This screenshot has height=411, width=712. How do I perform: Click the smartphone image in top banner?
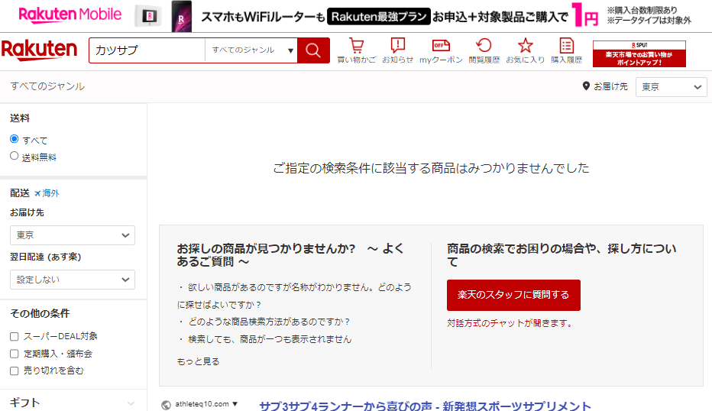(x=181, y=16)
